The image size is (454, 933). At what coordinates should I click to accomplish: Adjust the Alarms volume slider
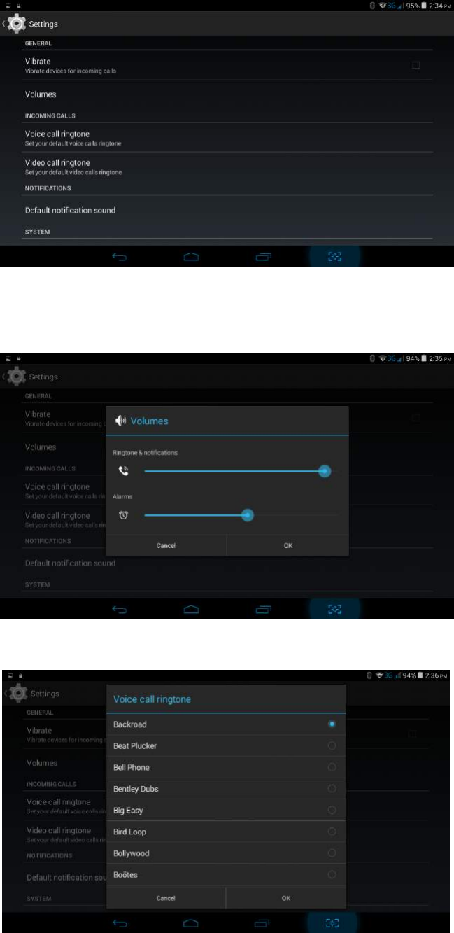tap(241, 515)
